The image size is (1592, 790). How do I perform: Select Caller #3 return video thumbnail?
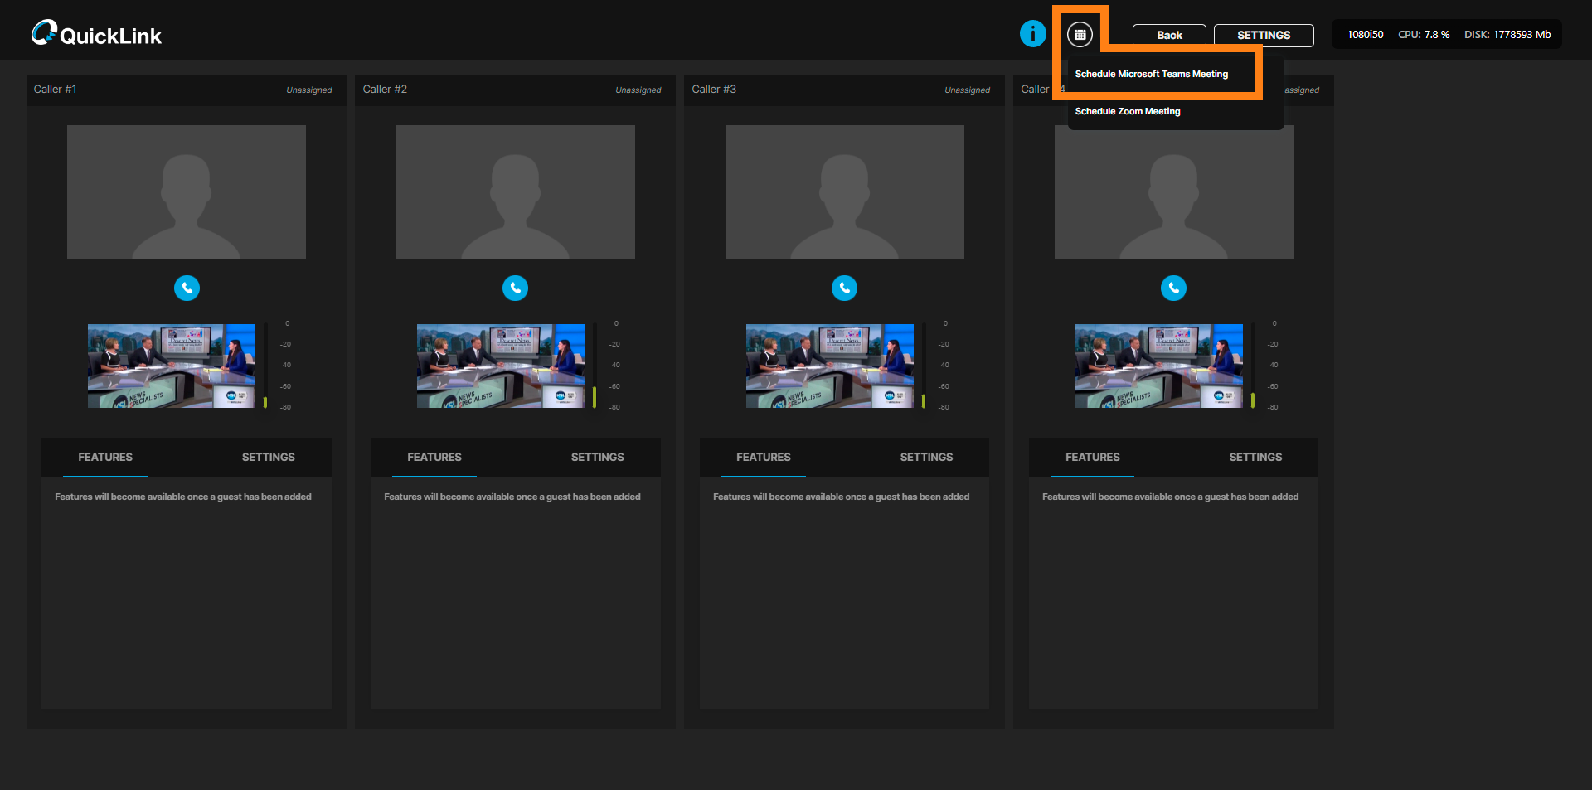(x=829, y=366)
